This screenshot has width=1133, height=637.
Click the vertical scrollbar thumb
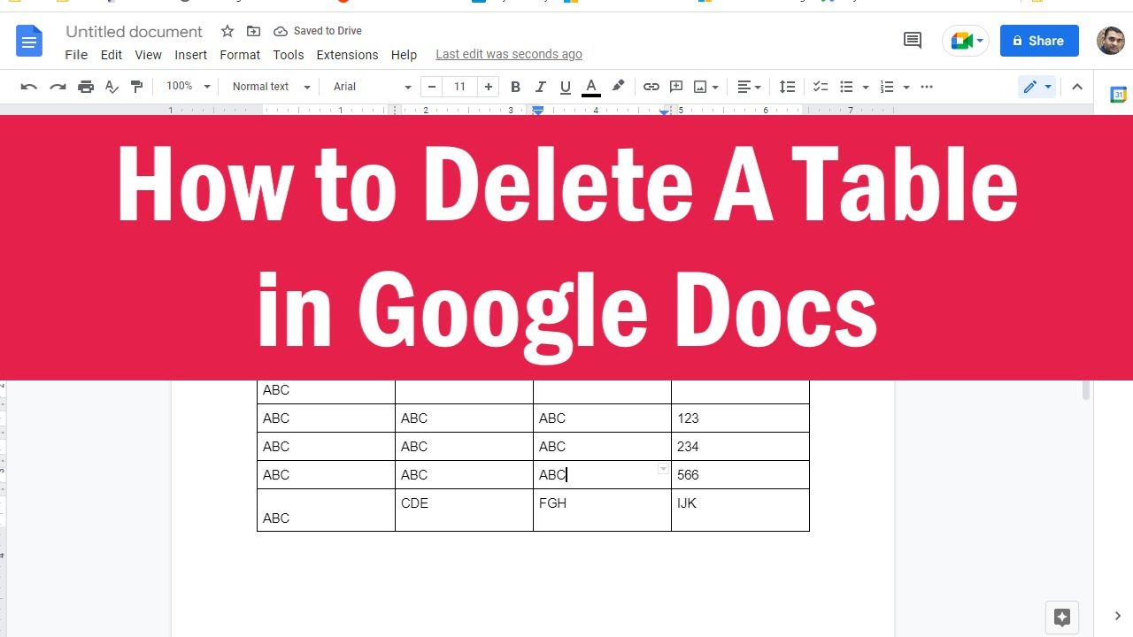click(1086, 390)
